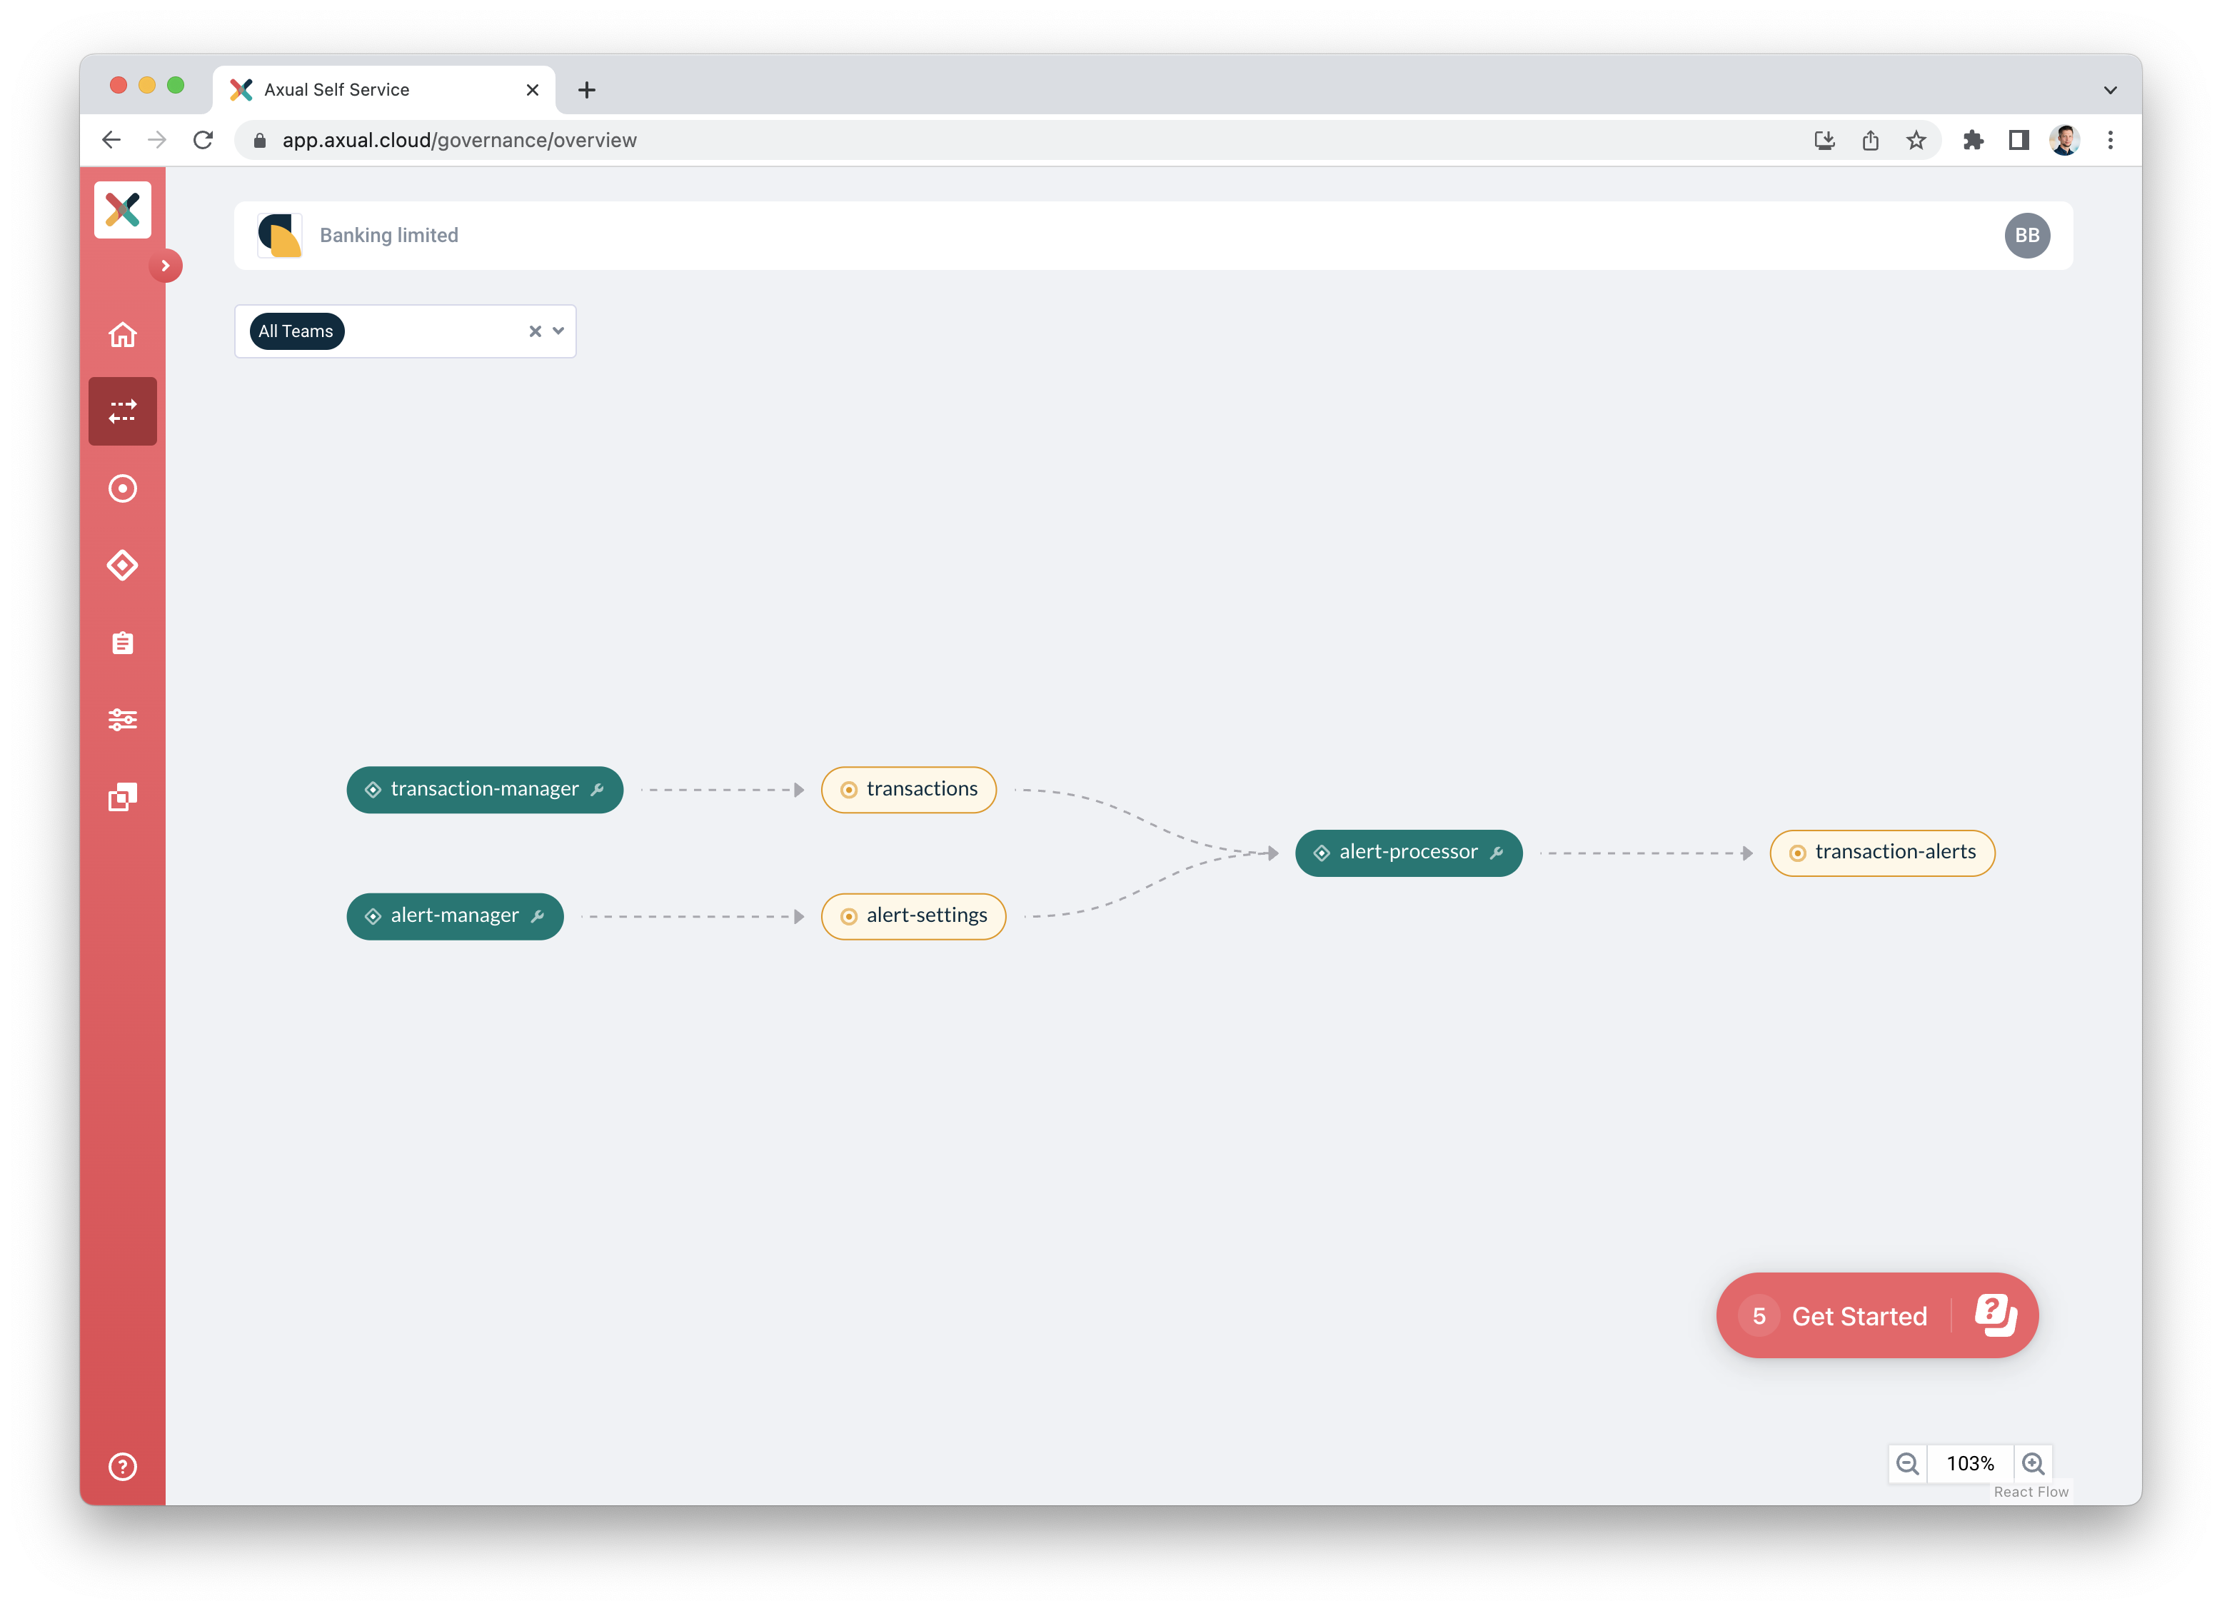Screen dimensions: 2222x1611
Task: Click the circle icon on alert-settings topic
Action: [x=848, y=916]
